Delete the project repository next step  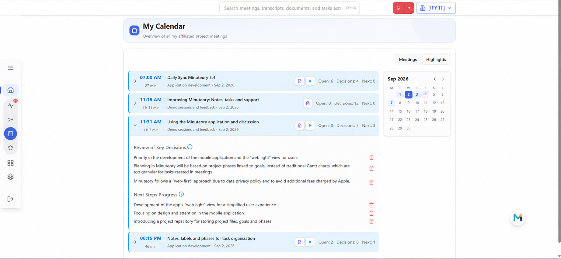pyautogui.click(x=371, y=222)
